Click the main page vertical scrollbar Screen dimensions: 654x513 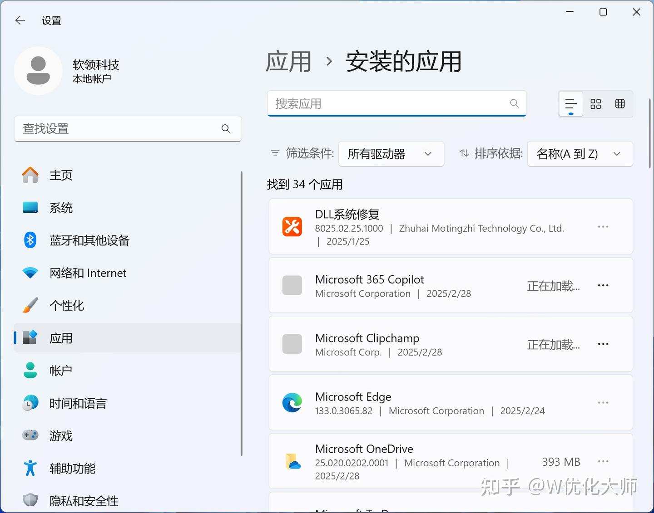pyautogui.click(x=650, y=133)
